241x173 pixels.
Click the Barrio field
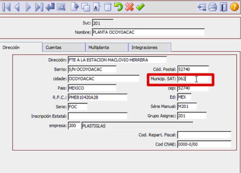pos(92,69)
